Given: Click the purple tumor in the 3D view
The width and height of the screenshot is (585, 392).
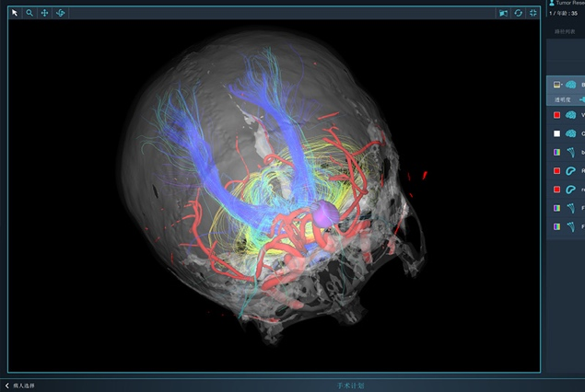Looking at the screenshot, I should tap(324, 213).
